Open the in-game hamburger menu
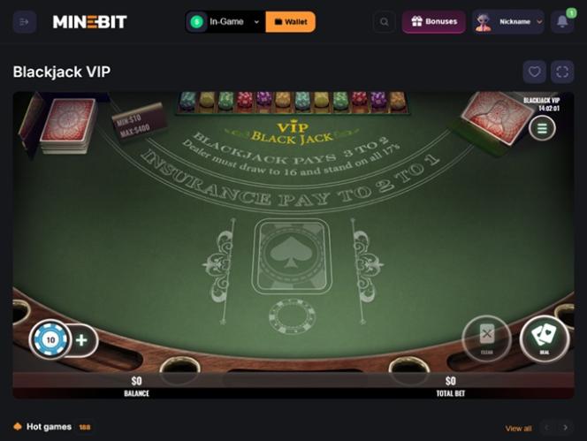587x441 pixels. pos(542,128)
